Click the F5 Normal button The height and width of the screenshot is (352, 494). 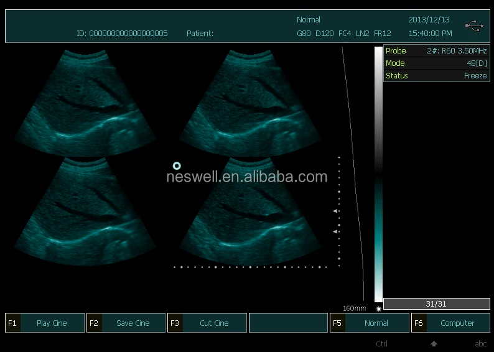[x=370, y=323]
